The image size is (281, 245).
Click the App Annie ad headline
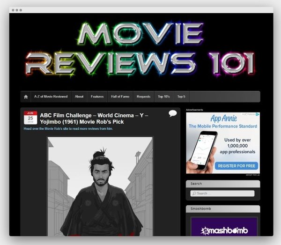[x=224, y=119]
